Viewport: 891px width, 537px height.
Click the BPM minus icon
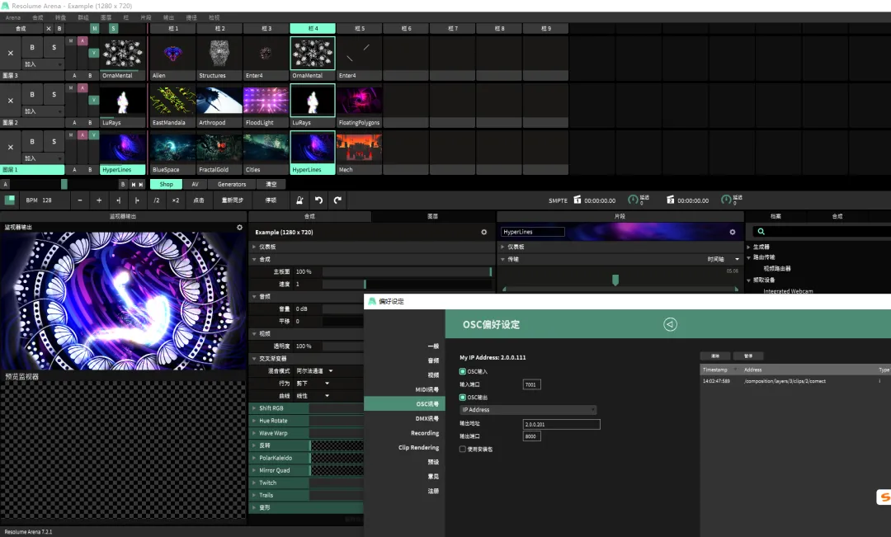[x=79, y=200]
